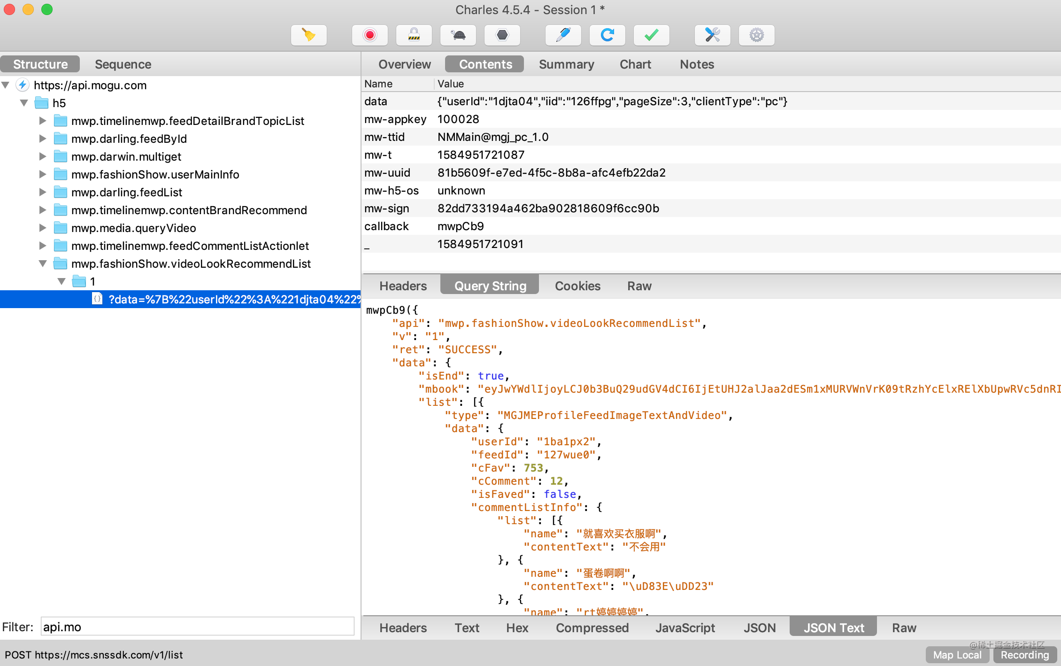
Task: Select the JSON Text response tab
Action: pyautogui.click(x=833, y=627)
